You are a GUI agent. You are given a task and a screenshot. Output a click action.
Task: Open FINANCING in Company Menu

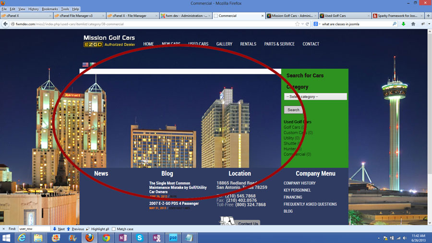[293, 197]
